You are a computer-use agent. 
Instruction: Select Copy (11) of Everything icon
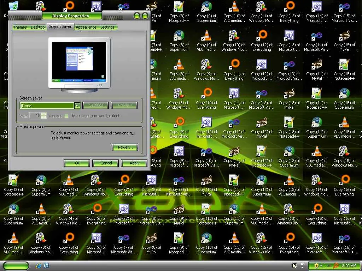coord(234,64)
